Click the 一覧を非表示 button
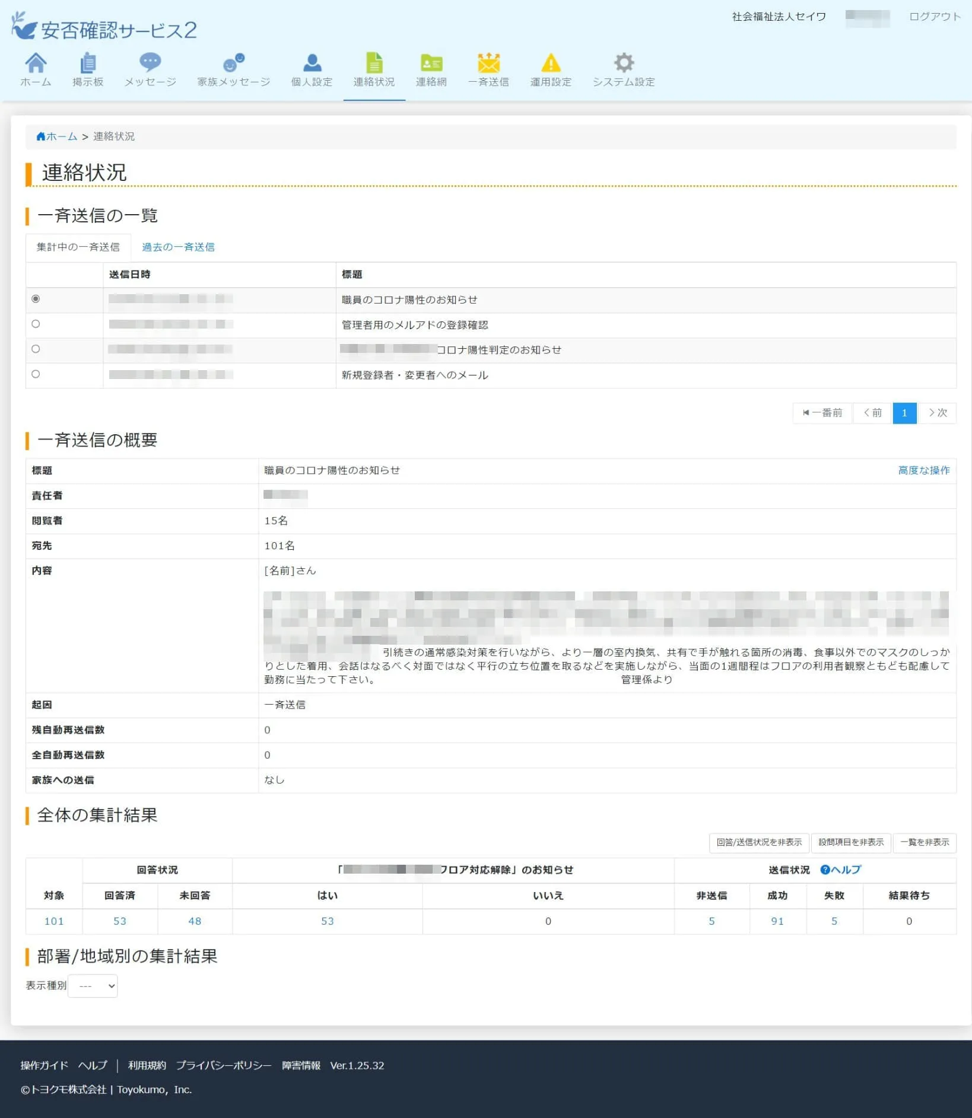 924,843
